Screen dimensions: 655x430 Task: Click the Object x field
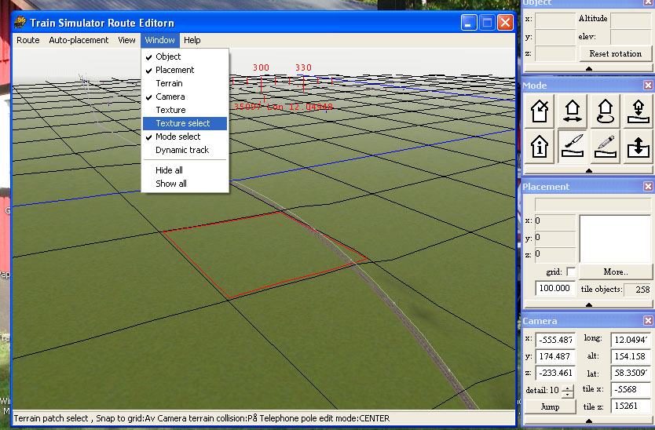[x=554, y=20]
